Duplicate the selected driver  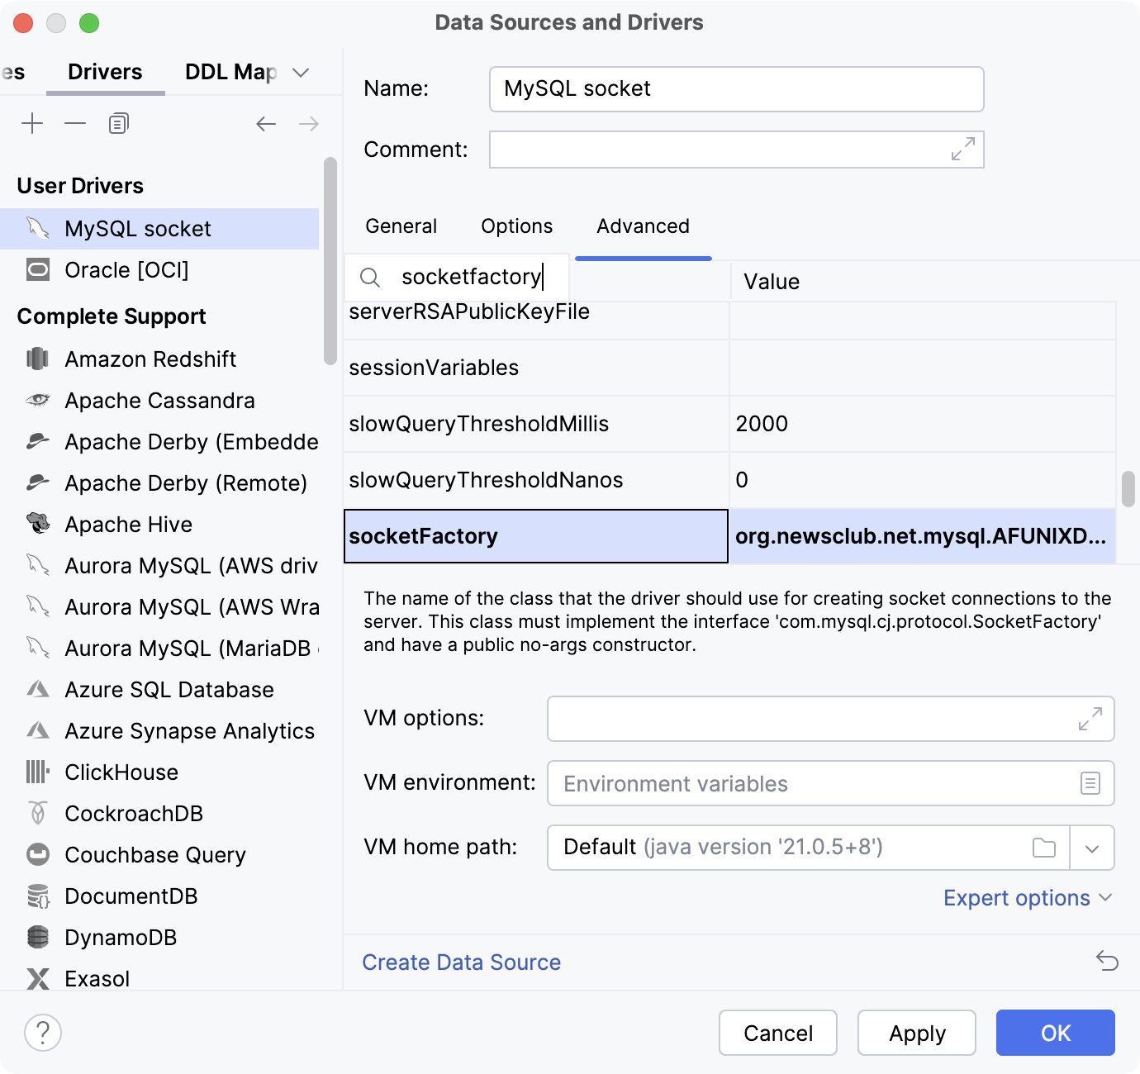pyautogui.click(x=117, y=122)
